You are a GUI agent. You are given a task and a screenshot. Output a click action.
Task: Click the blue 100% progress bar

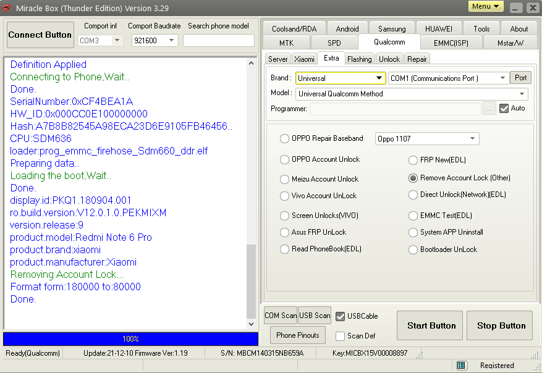[x=130, y=339]
